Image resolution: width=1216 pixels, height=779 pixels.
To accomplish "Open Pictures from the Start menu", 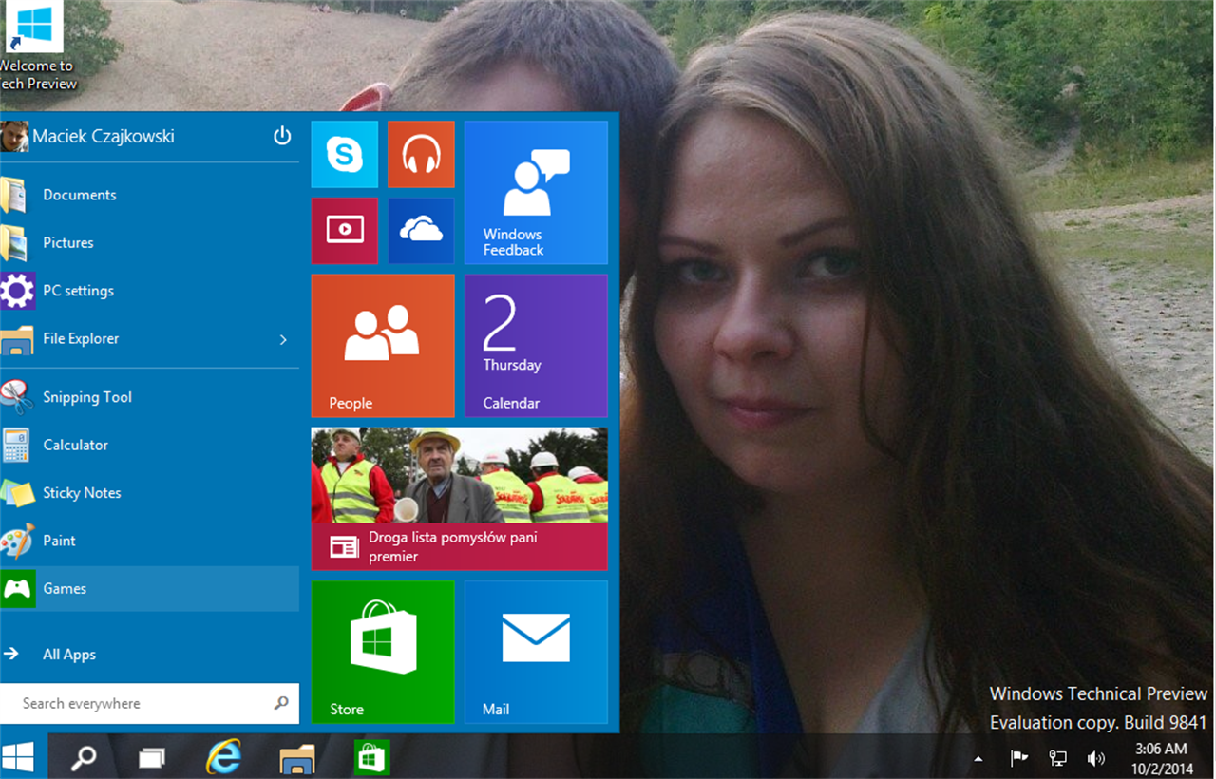I will (x=67, y=242).
